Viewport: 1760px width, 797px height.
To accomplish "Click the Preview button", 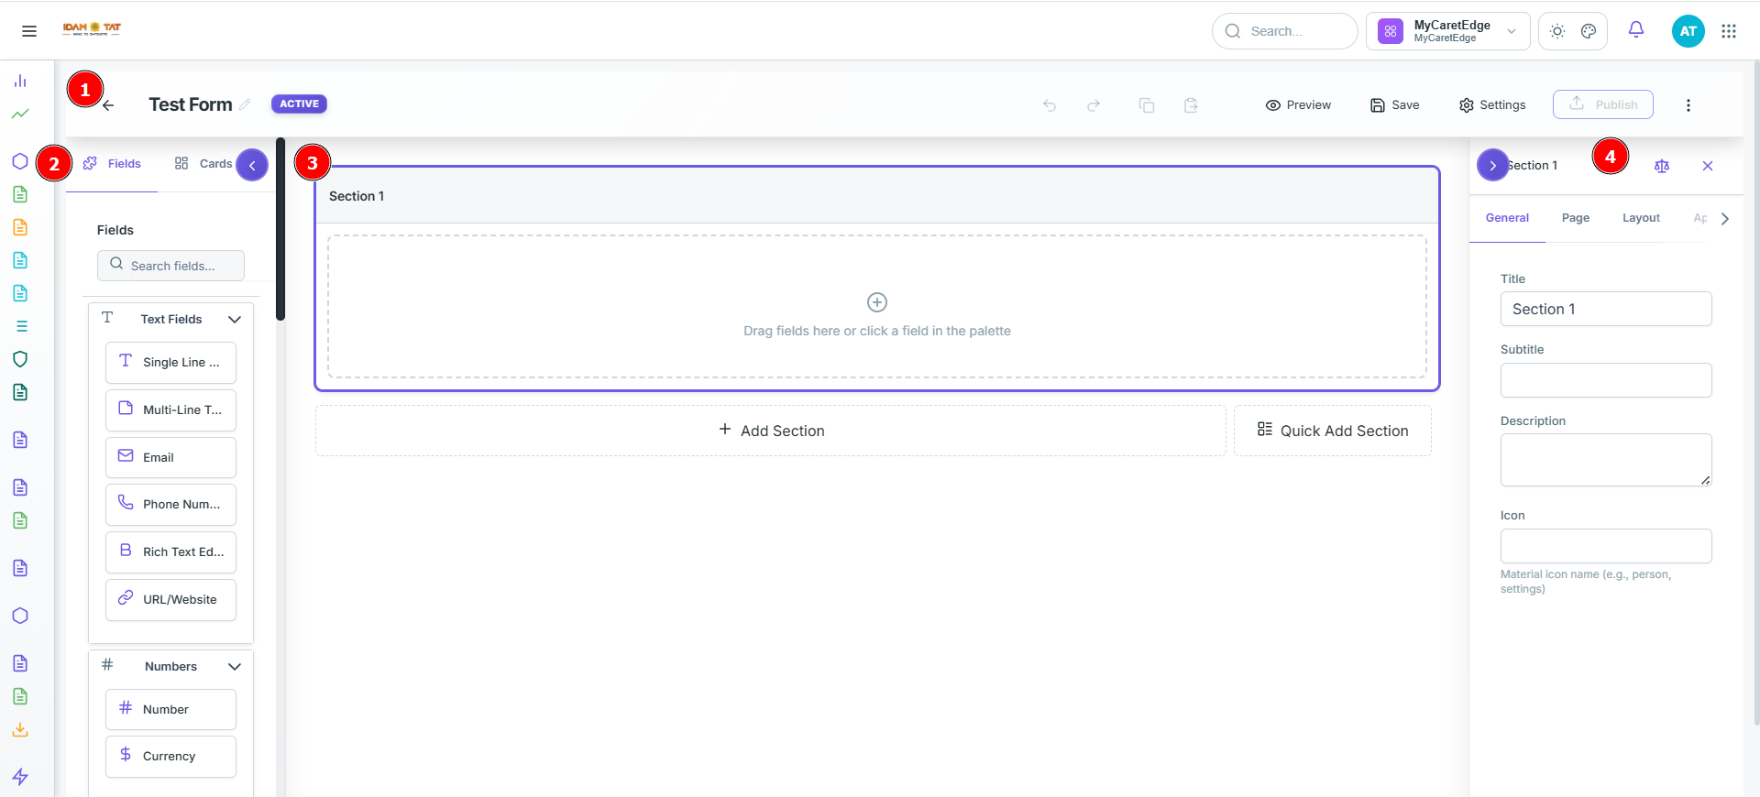I will [1298, 105].
